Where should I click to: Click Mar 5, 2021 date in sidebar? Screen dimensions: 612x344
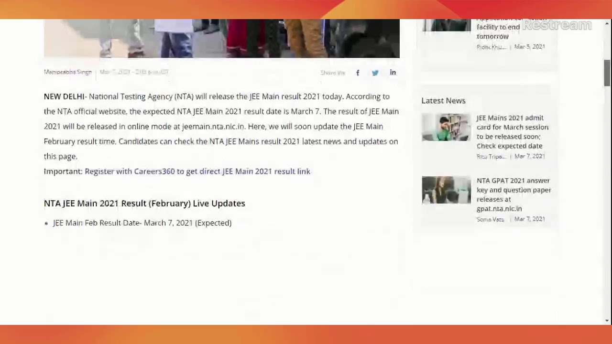pos(530,46)
